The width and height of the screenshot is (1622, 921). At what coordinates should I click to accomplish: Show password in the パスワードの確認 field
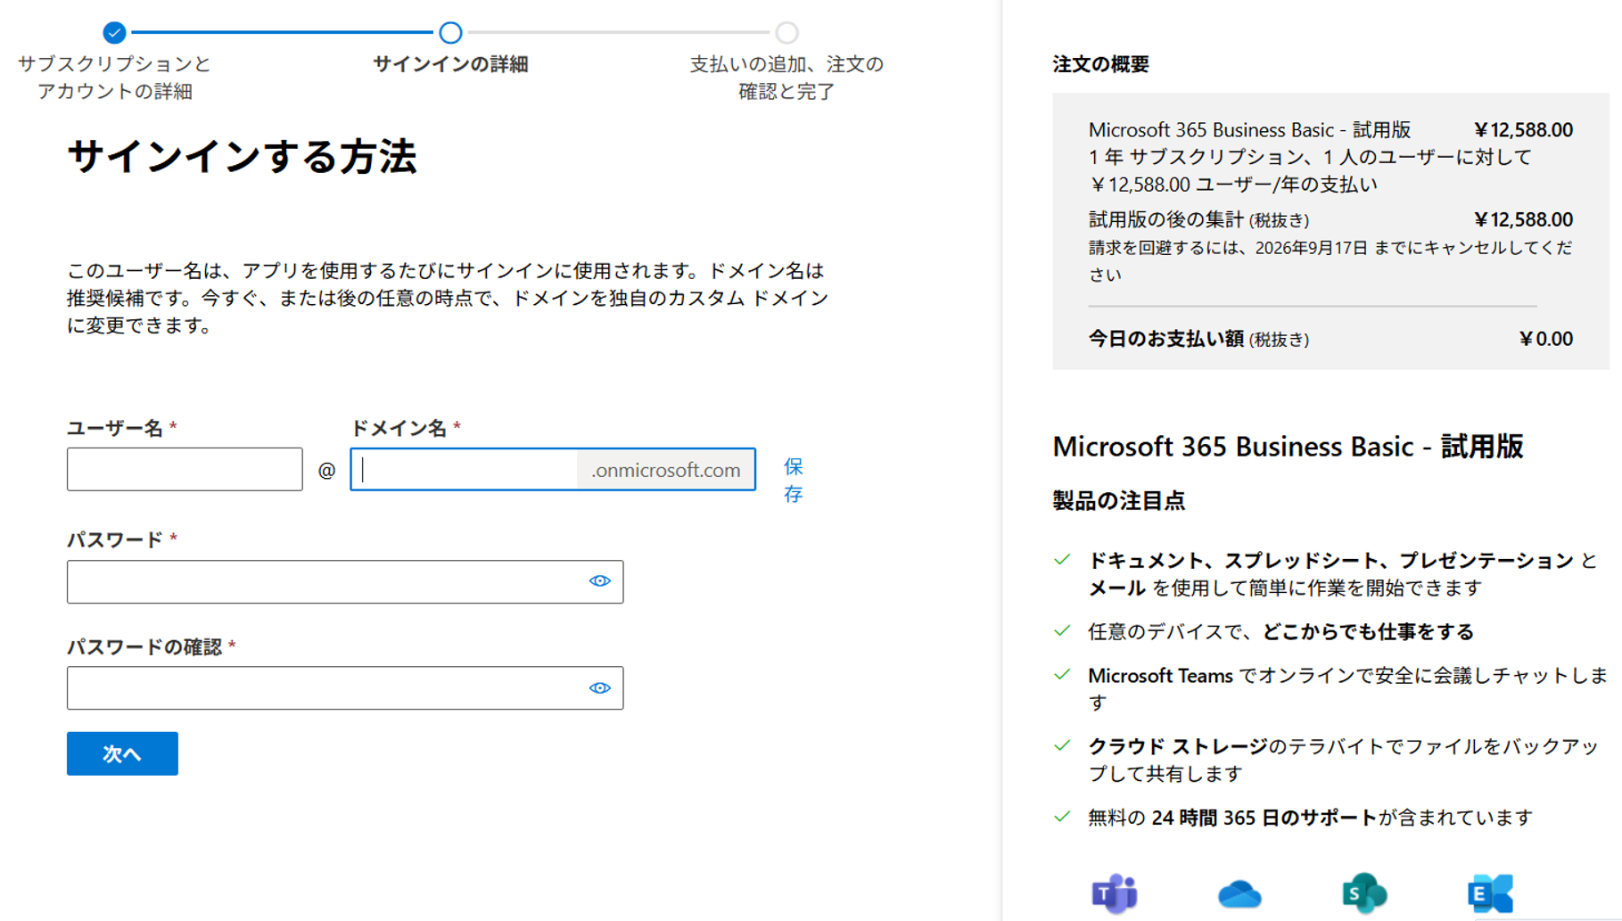coord(600,688)
